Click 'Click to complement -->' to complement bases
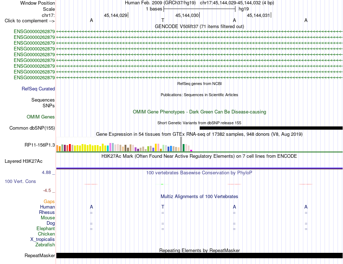 point(30,21)
